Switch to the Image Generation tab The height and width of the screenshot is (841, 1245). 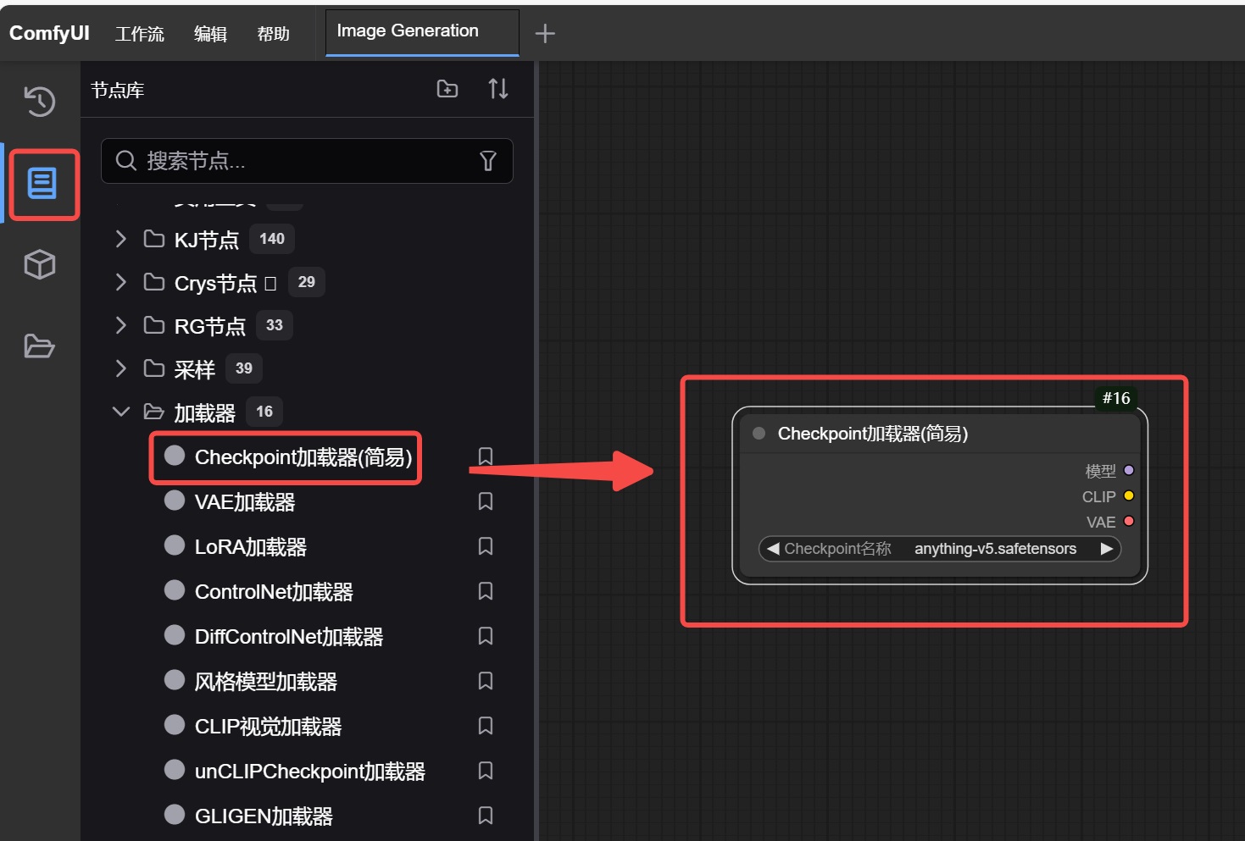tap(408, 30)
